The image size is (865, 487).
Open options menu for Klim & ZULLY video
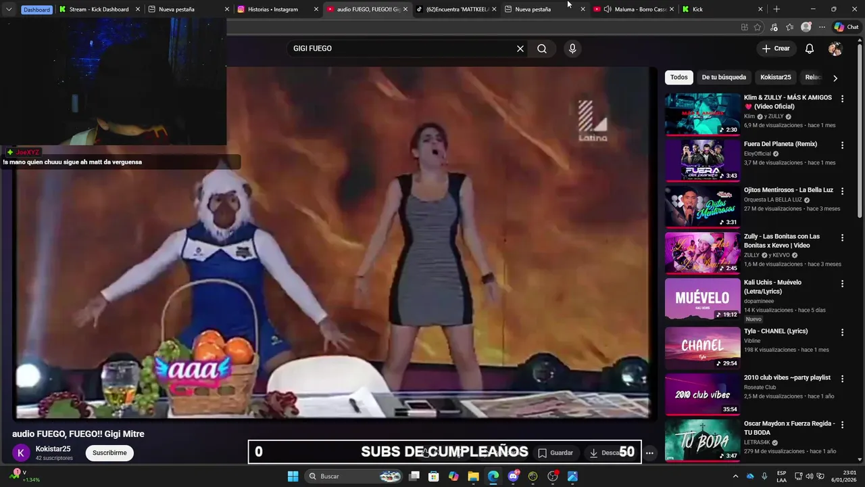(x=842, y=99)
